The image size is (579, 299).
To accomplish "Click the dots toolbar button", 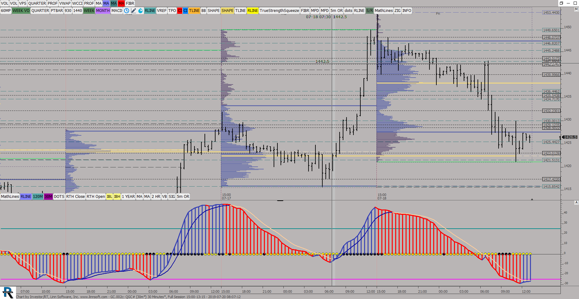I will coord(348,11).
